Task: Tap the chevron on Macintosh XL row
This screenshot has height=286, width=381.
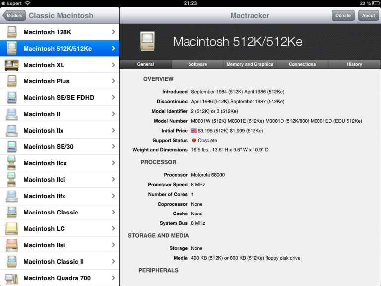Action: tap(113, 65)
